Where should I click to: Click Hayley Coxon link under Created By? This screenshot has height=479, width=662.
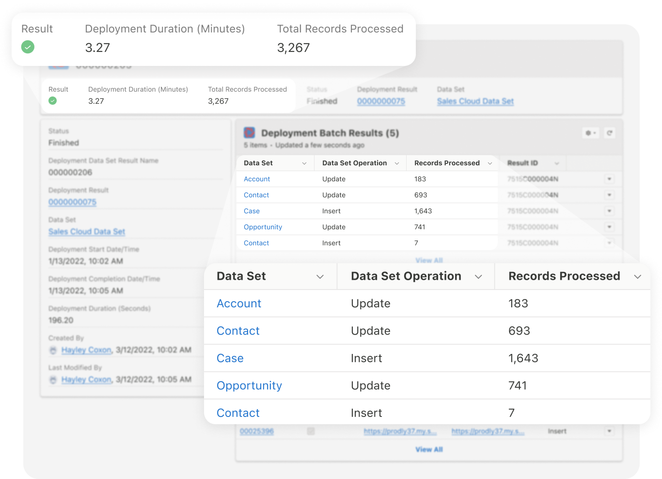86,350
